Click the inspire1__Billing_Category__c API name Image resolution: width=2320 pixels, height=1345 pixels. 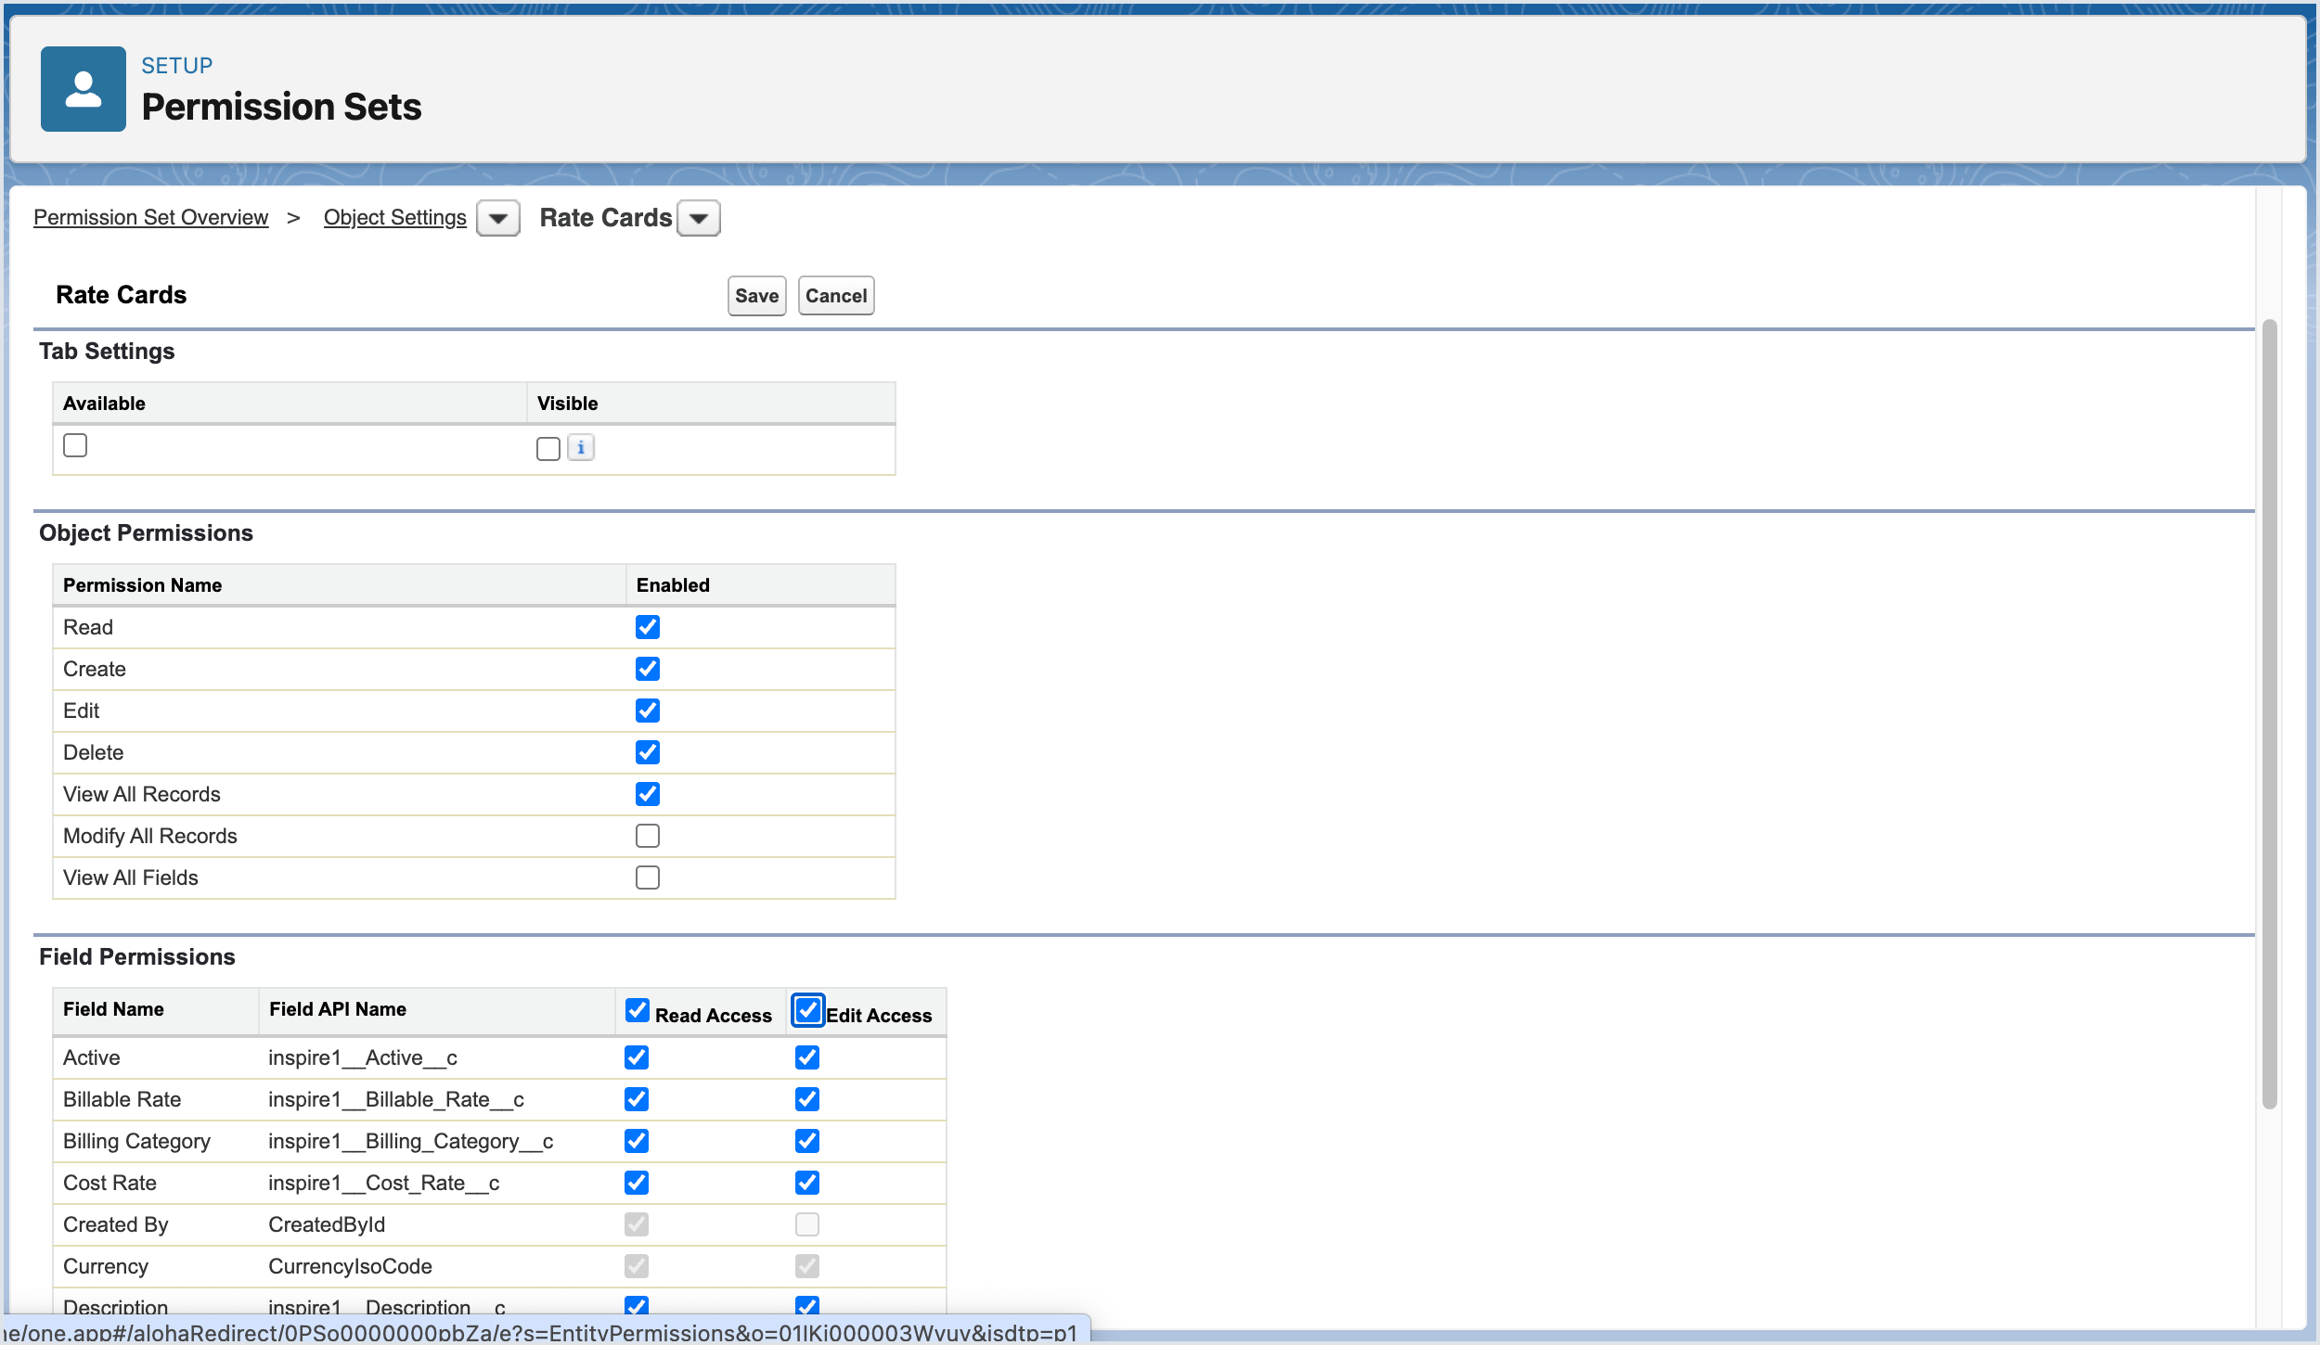click(x=411, y=1141)
